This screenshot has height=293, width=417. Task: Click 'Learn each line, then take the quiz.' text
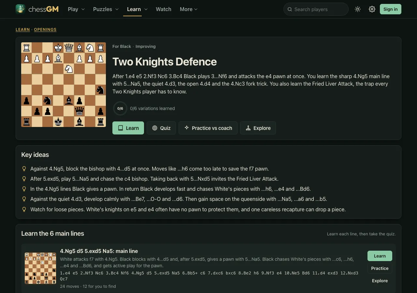(x=361, y=234)
